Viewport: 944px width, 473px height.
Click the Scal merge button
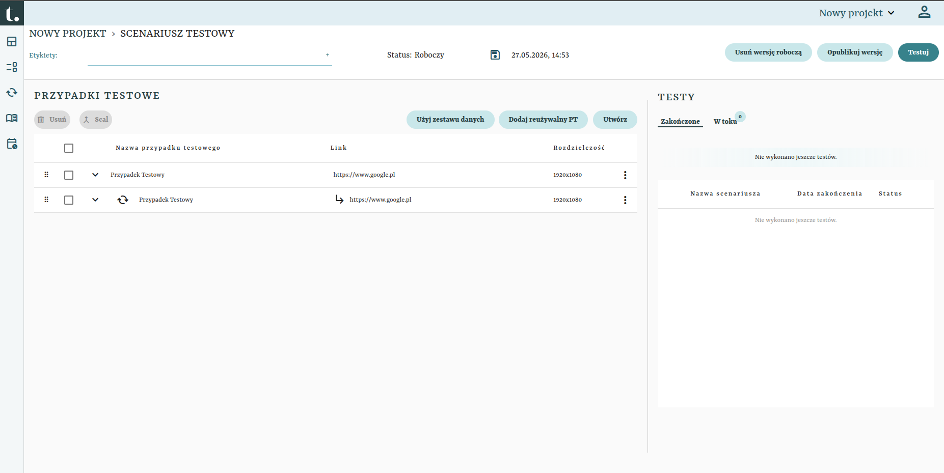[96, 120]
